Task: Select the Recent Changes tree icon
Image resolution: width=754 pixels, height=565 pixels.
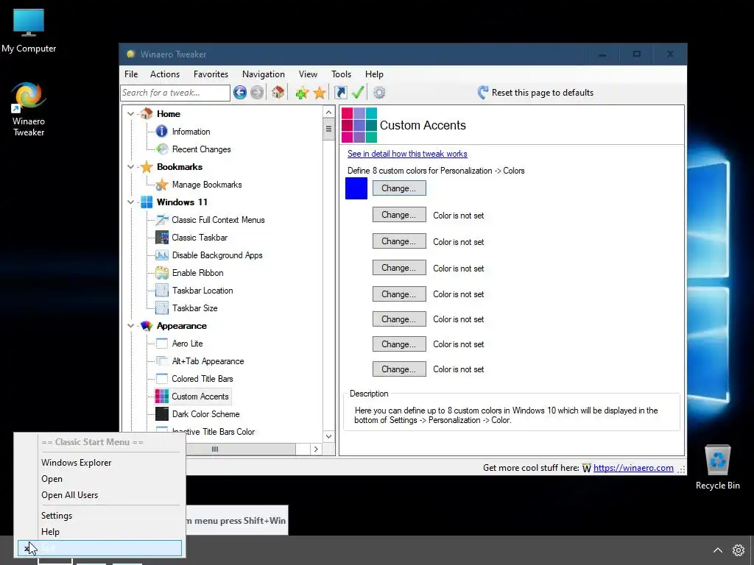Action: (x=162, y=149)
